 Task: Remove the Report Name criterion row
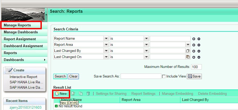click(199, 39)
